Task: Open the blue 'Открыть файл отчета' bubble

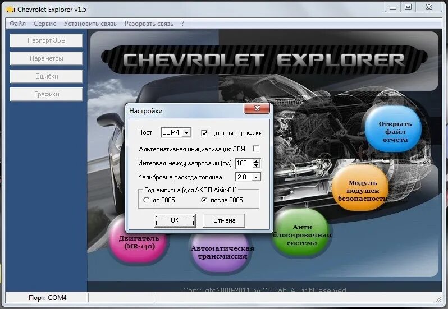Action: tap(394, 129)
